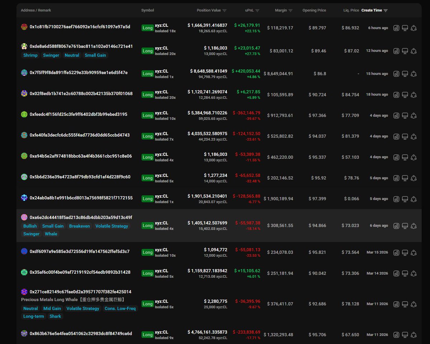Click the monitor icon for trader 0x35af6c00f4be09af
430x344 pixels.
pyautogui.click(x=405, y=273)
